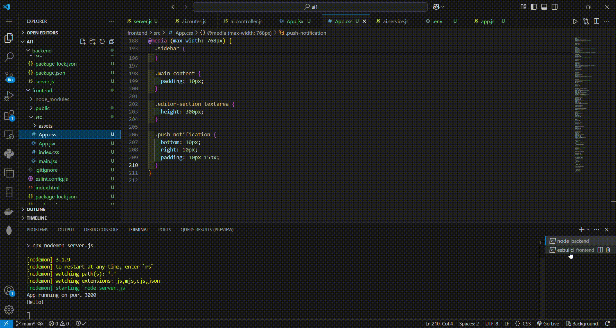Collapse all folders in explorer

[112, 41]
